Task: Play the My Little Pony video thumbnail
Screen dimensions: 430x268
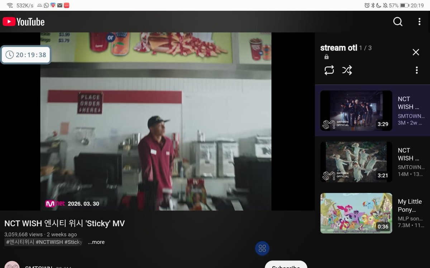Action: pyautogui.click(x=356, y=213)
